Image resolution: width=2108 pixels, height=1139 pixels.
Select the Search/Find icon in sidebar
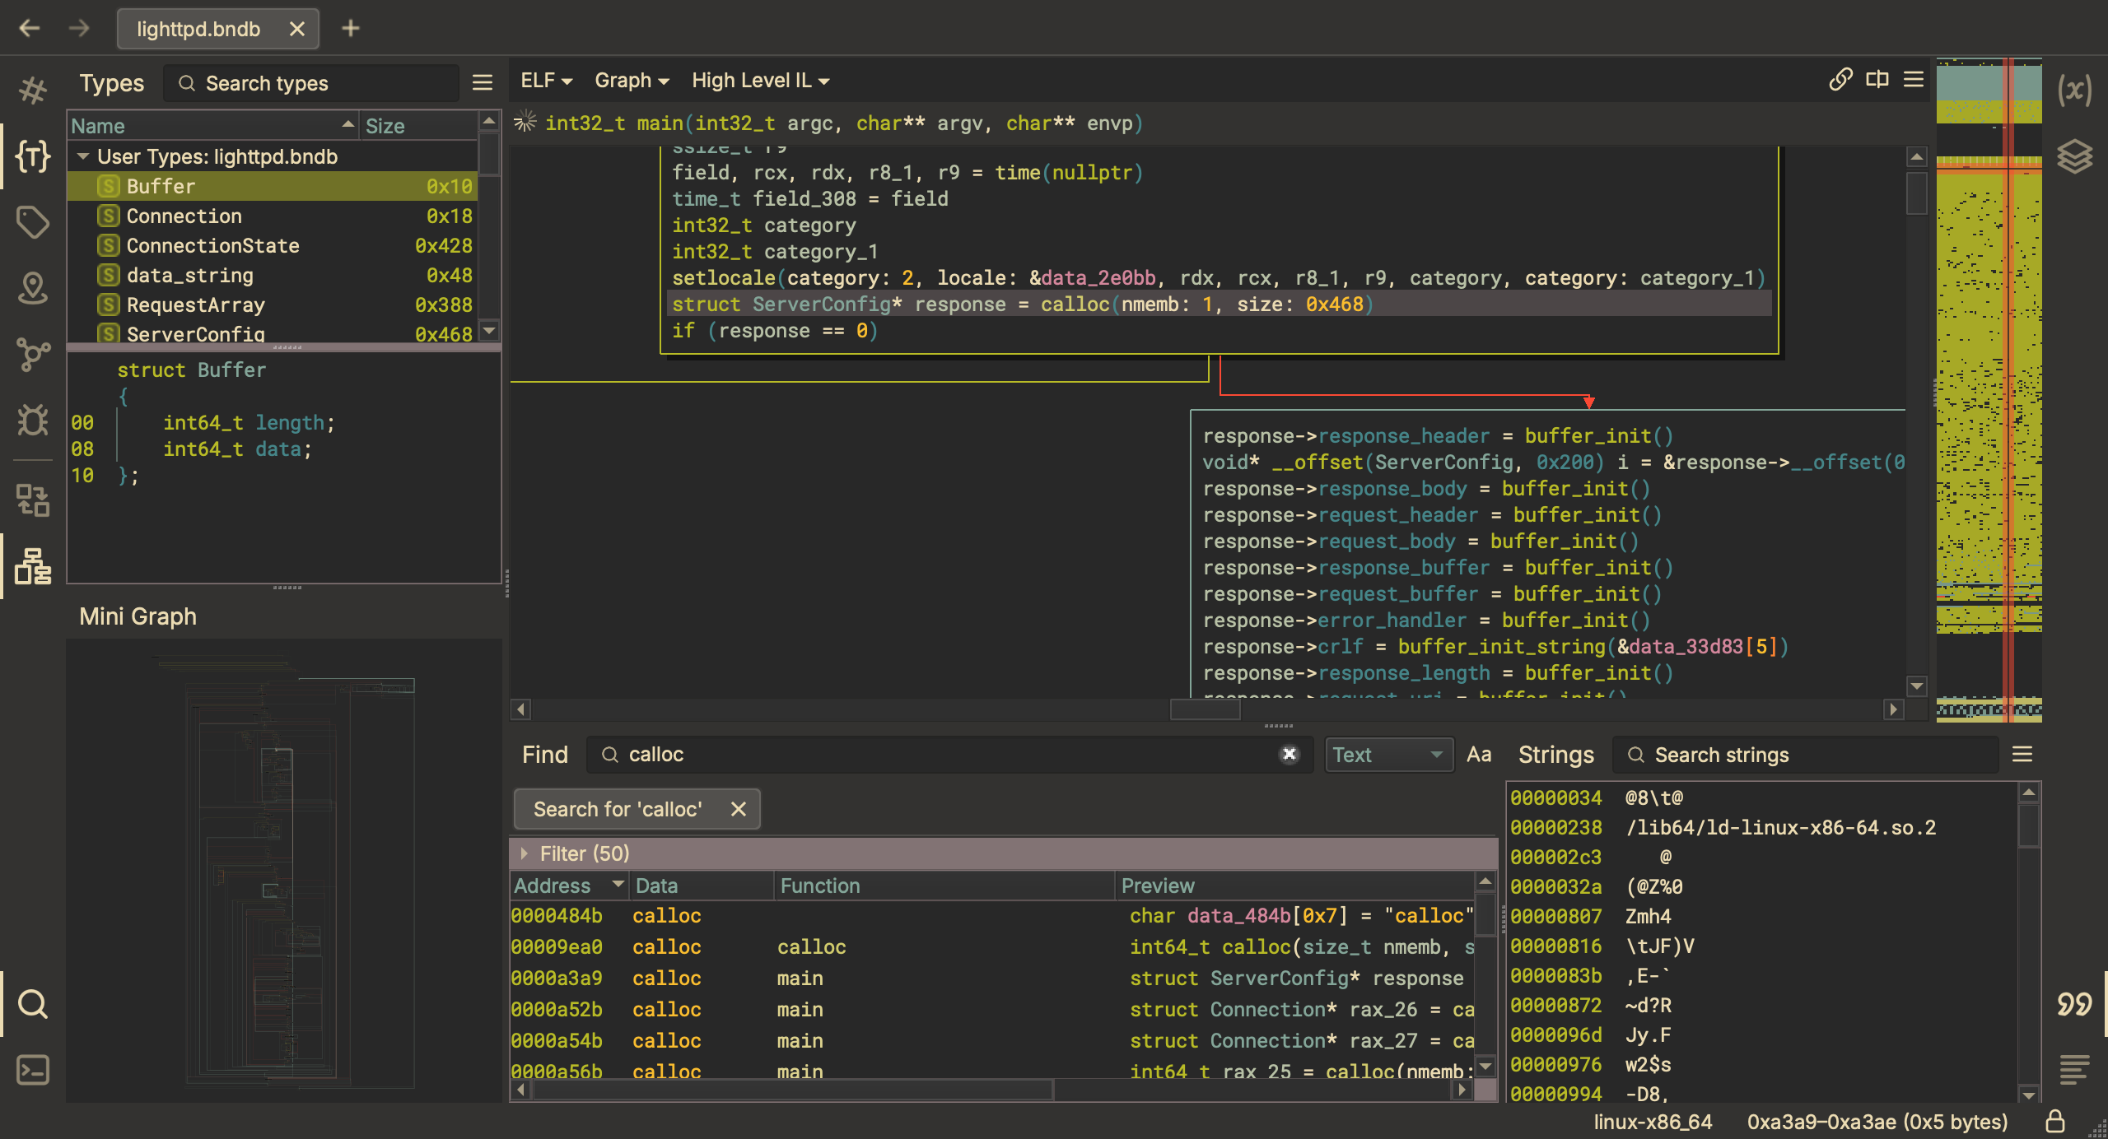[x=34, y=1002]
